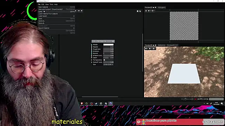Click the progress bar in status bar
225x126 pixels.
[216, 99]
